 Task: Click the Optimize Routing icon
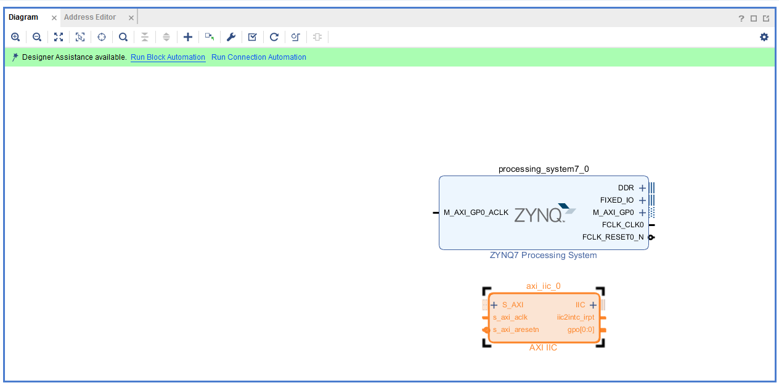296,37
